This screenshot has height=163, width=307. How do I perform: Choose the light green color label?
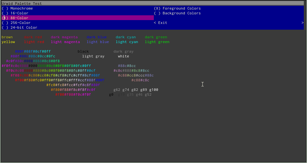(157, 42)
